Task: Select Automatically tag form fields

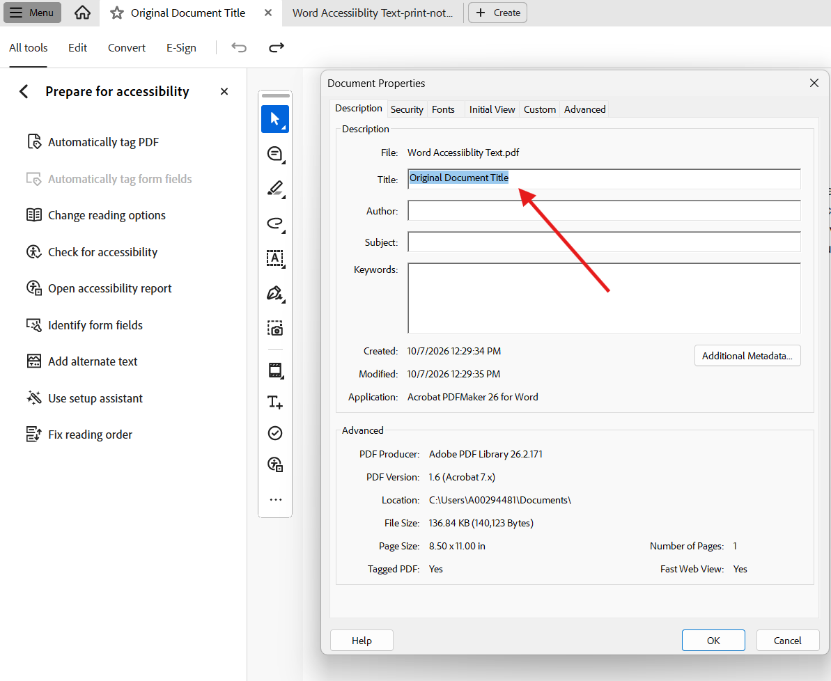Action: click(x=109, y=179)
